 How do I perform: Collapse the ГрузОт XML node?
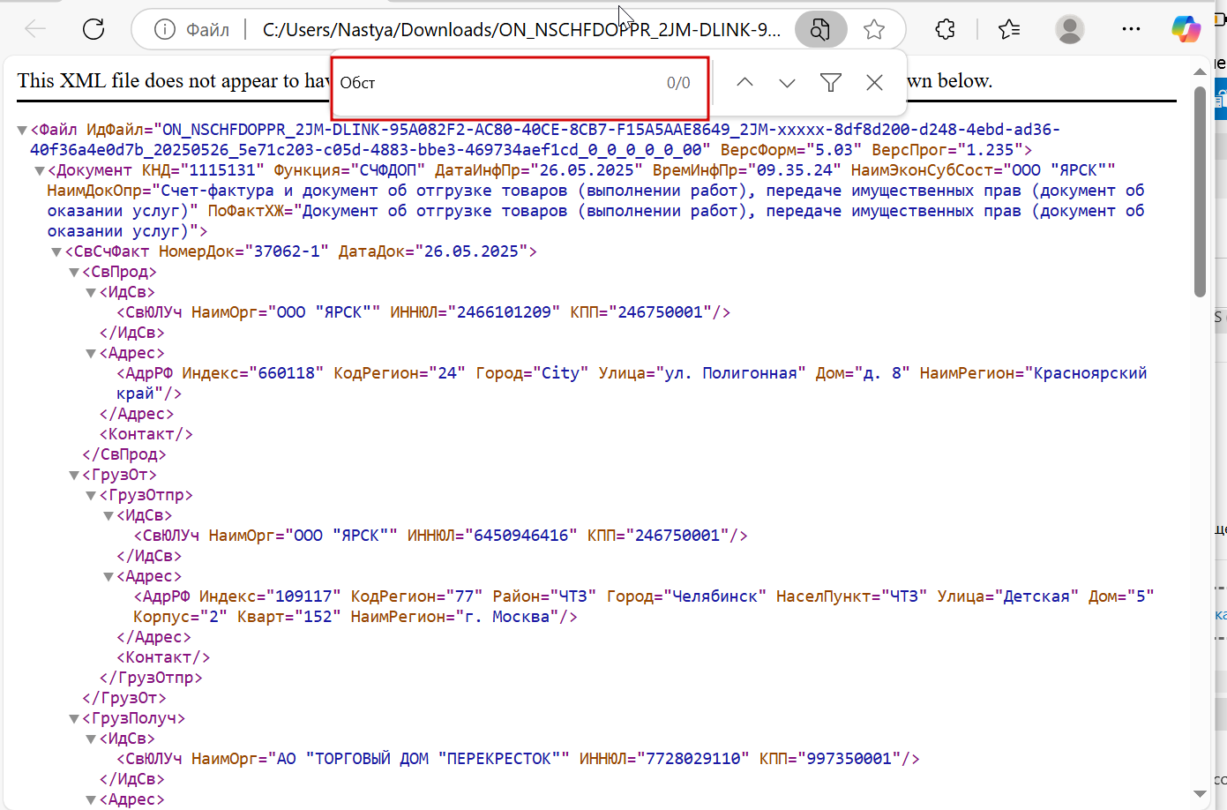tap(74, 476)
